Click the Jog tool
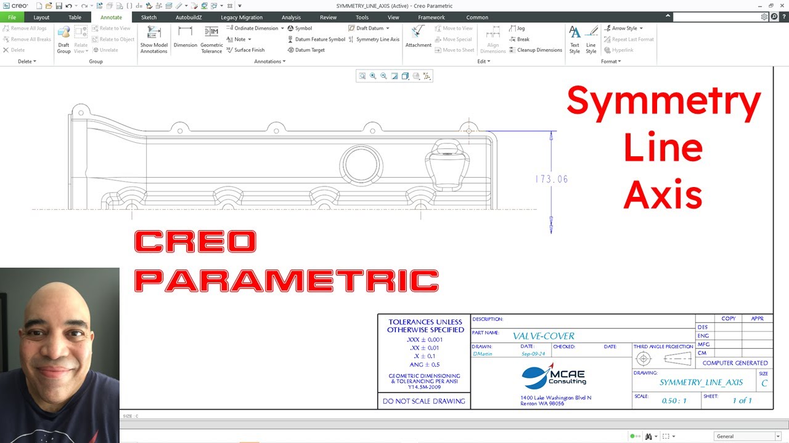Screen dimensions: 789x443 (517, 28)
